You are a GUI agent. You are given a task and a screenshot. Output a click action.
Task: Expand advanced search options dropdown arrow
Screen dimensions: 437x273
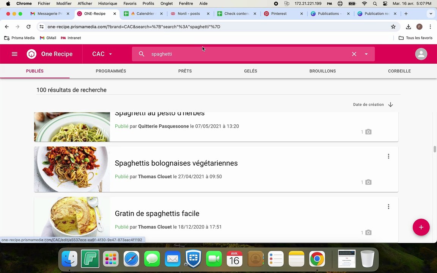pyautogui.click(x=366, y=54)
